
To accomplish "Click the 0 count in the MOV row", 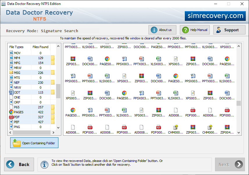I will tap(40, 53).
